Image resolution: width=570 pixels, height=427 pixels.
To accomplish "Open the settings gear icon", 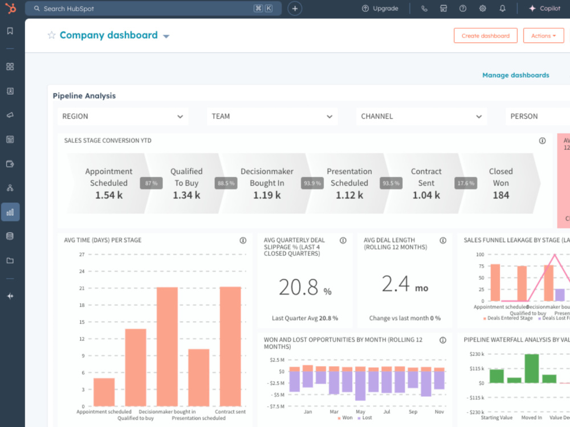I will [482, 9].
